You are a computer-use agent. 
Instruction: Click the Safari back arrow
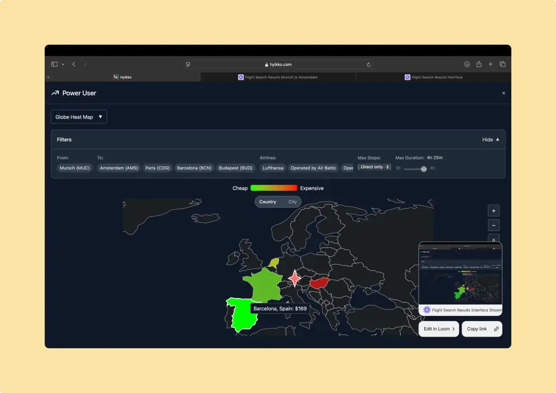(74, 64)
